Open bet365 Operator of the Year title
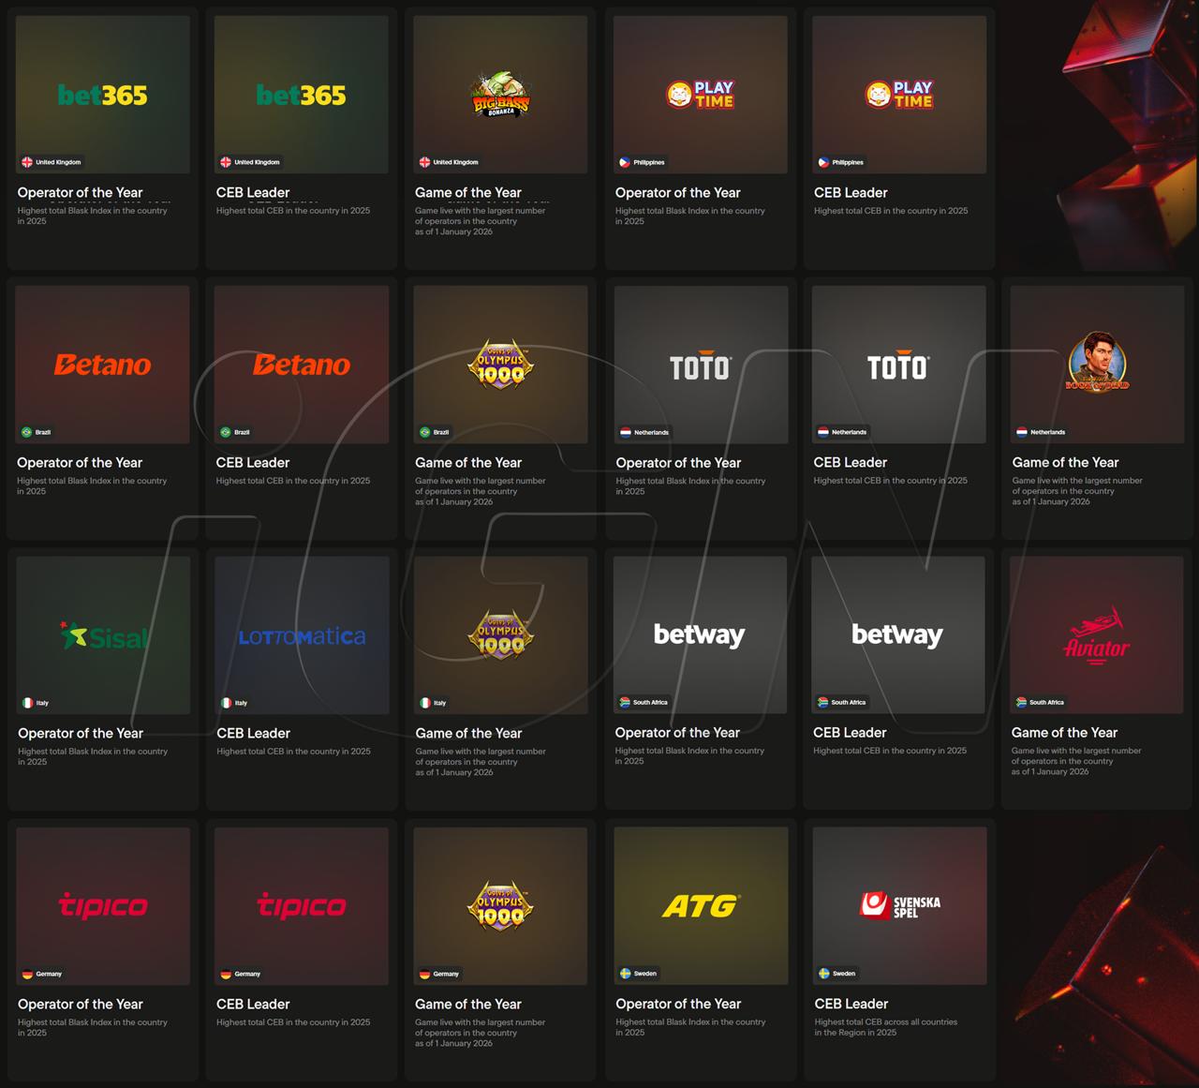 point(80,192)
